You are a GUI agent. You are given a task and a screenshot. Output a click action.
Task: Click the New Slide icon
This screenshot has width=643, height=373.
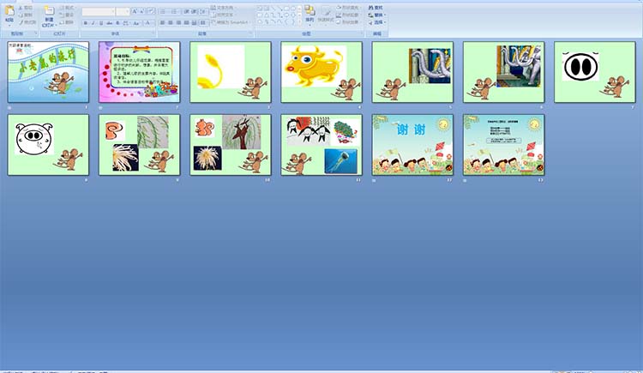(x=50, y=11)
